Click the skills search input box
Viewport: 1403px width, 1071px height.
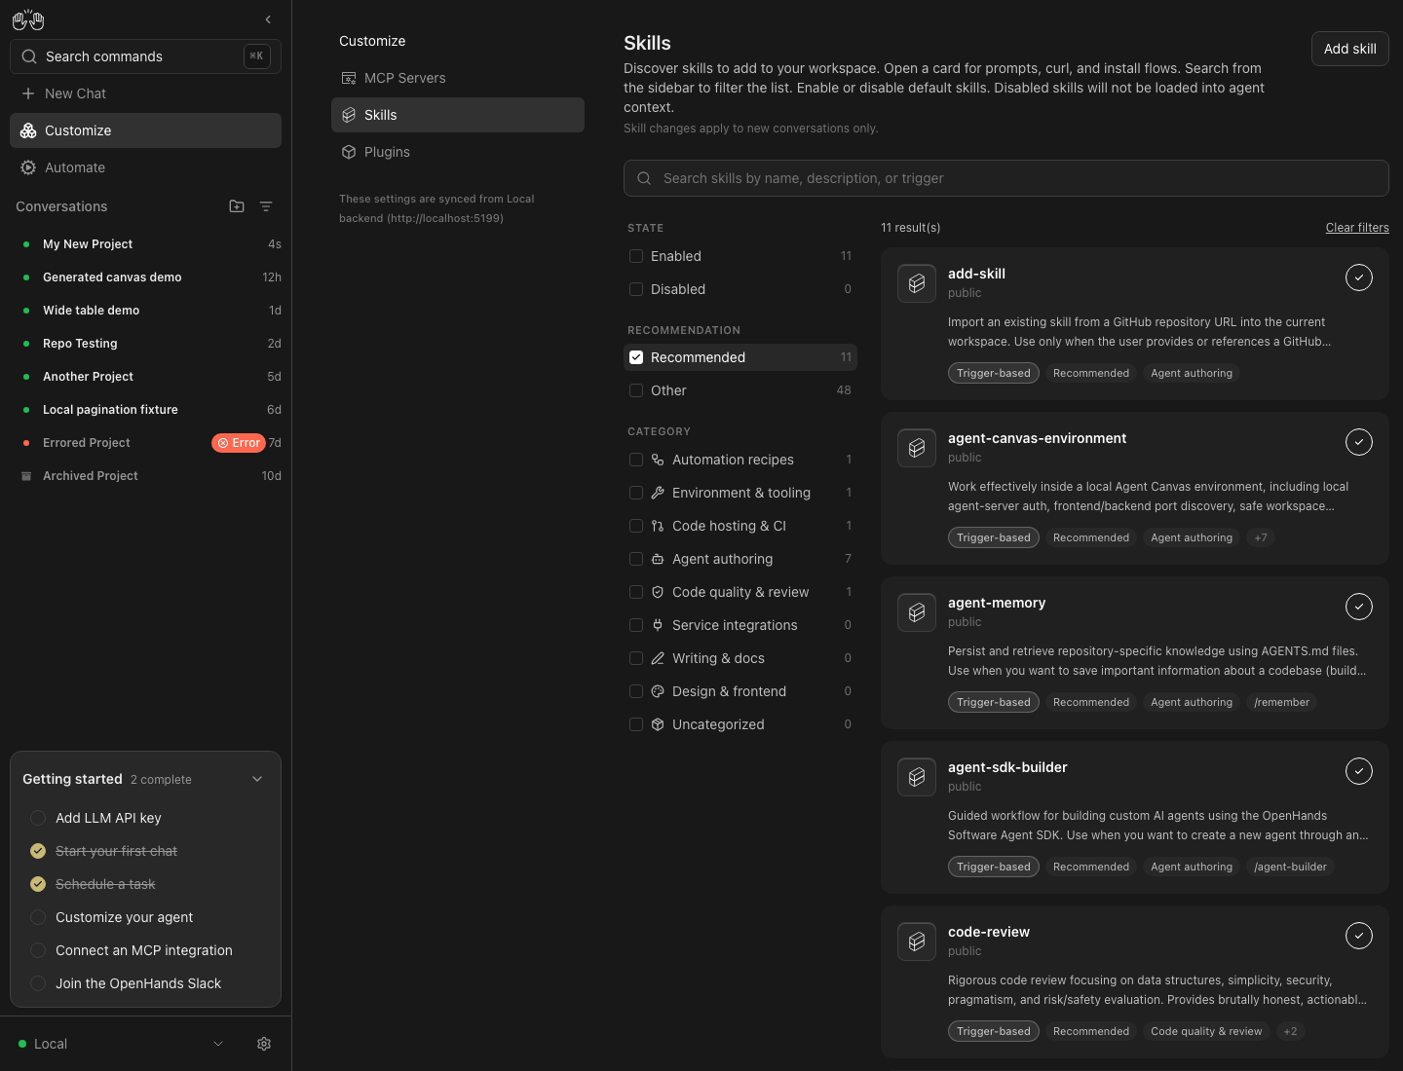pyautogui.click(x=1006, y=178)
